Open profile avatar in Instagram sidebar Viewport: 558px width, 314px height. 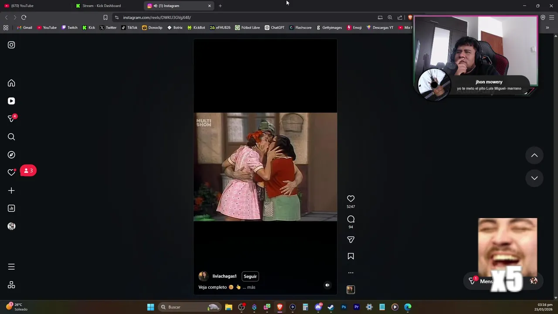coord(11,226)
